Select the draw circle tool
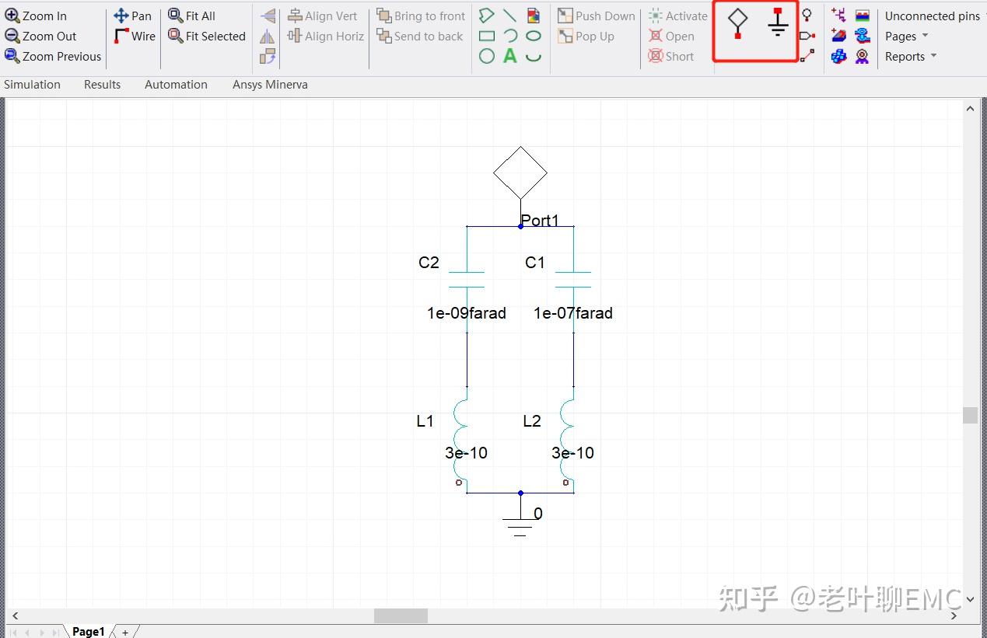 [487, 56]
